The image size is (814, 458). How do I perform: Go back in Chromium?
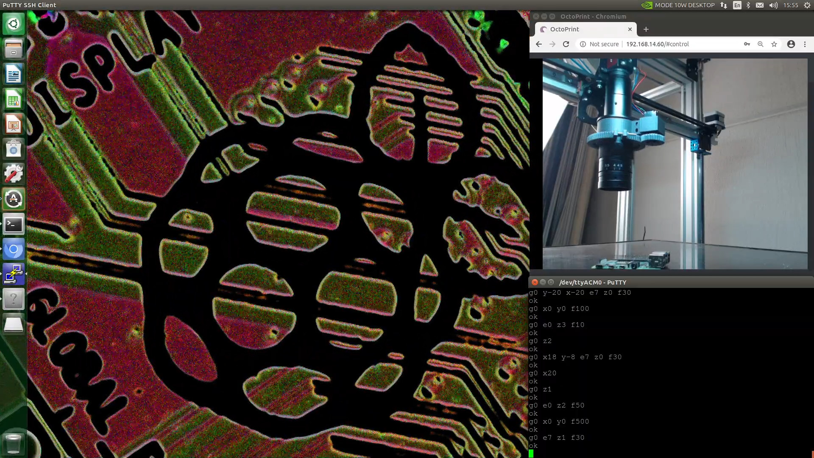539,44
